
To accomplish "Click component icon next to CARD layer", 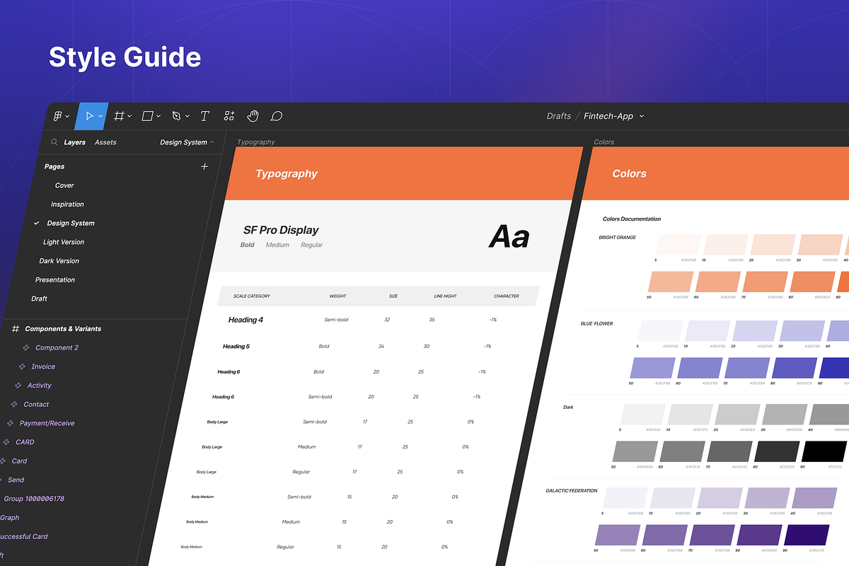I will click(x=6, y=442).
